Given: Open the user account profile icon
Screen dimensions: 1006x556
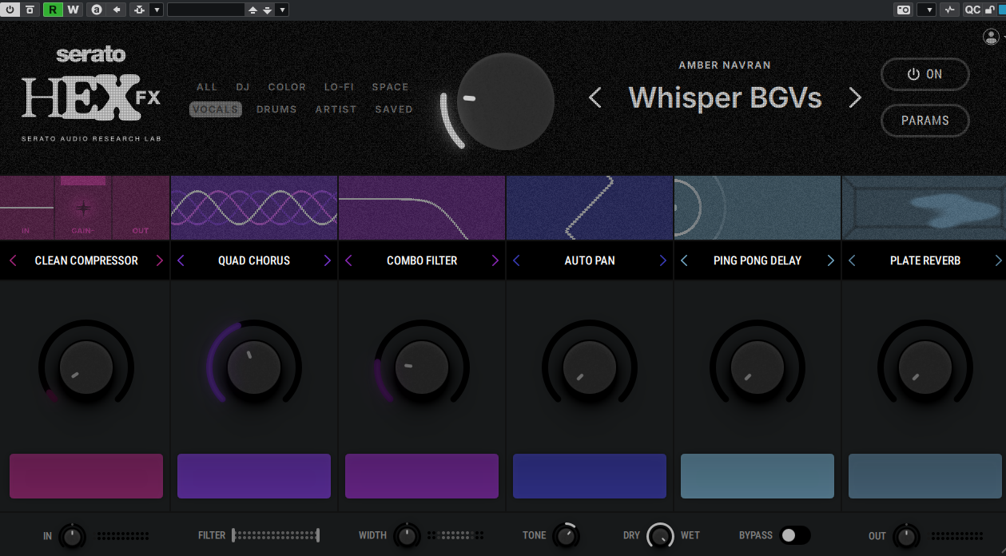Looking at the screenshot, I should (991, 37).
